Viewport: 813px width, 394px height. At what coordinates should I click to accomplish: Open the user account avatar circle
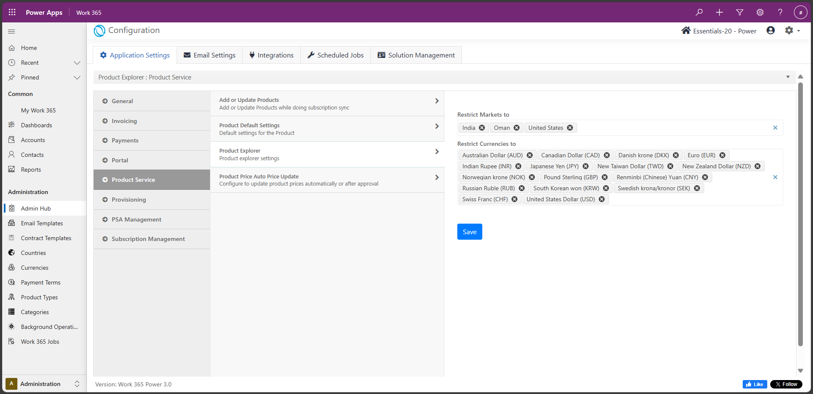(x=800, y=12)
